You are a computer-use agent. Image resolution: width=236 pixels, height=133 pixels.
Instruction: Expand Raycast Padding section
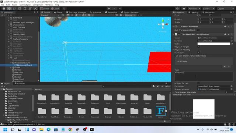(174, 50)
